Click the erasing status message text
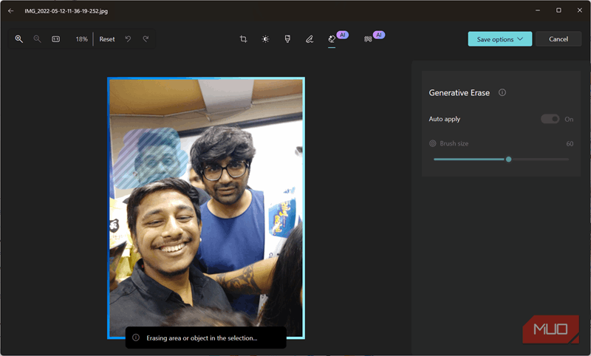This screenshot has height=356, width=591. [x=202, y=338]
